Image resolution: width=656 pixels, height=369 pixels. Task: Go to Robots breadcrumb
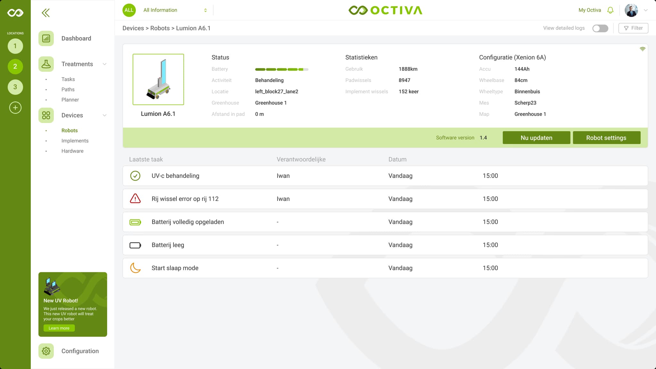pos(160,28)
